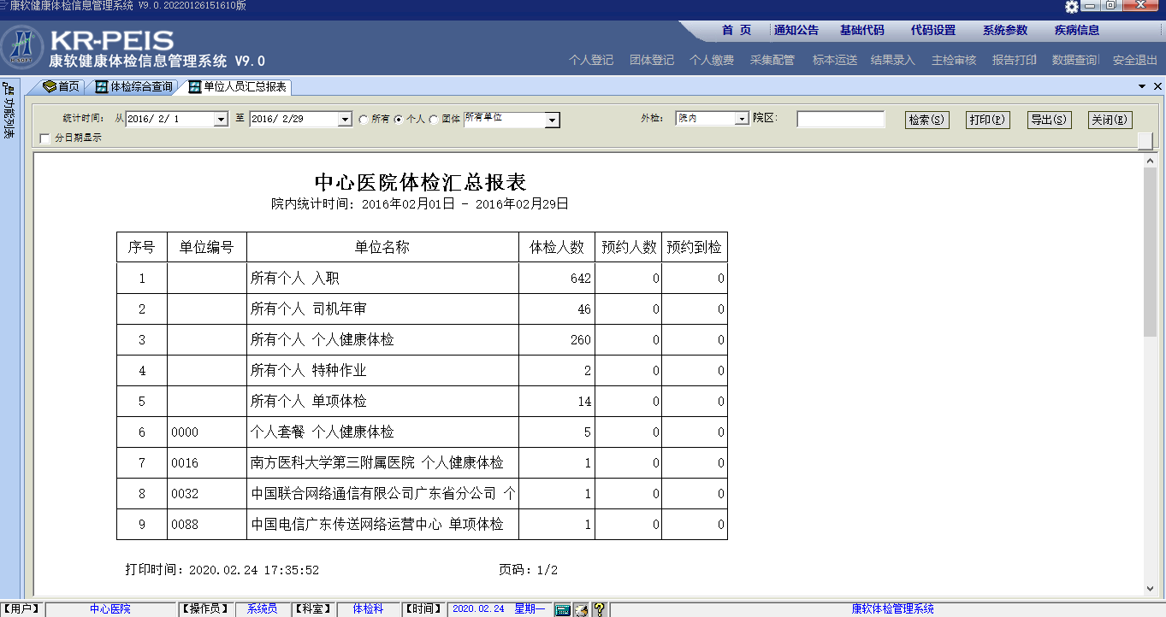Select the 团体 radio button
The height and width of the screenshot is (617, 1166).
[434, 120]
